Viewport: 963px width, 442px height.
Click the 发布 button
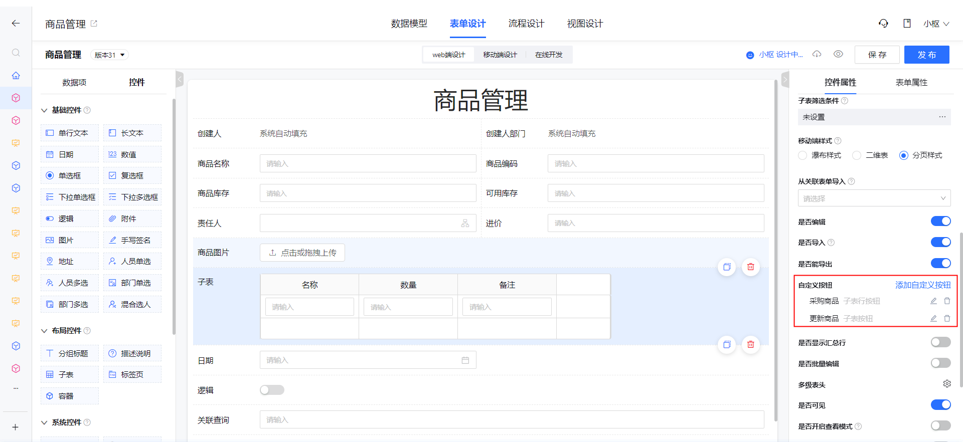pyautogui.click(x=927, y=55)
